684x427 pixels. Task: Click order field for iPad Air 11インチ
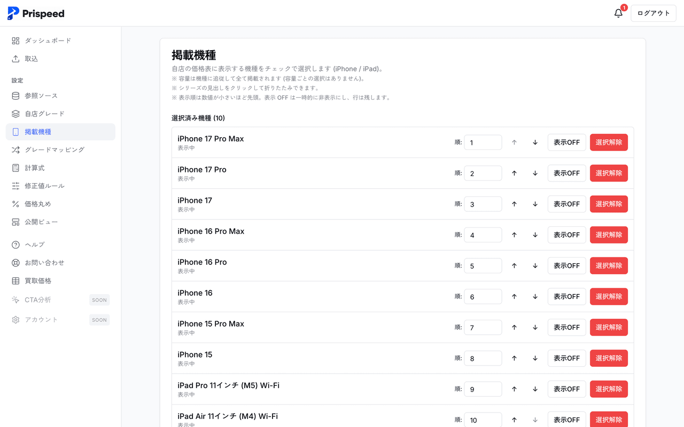click(483, 420)
